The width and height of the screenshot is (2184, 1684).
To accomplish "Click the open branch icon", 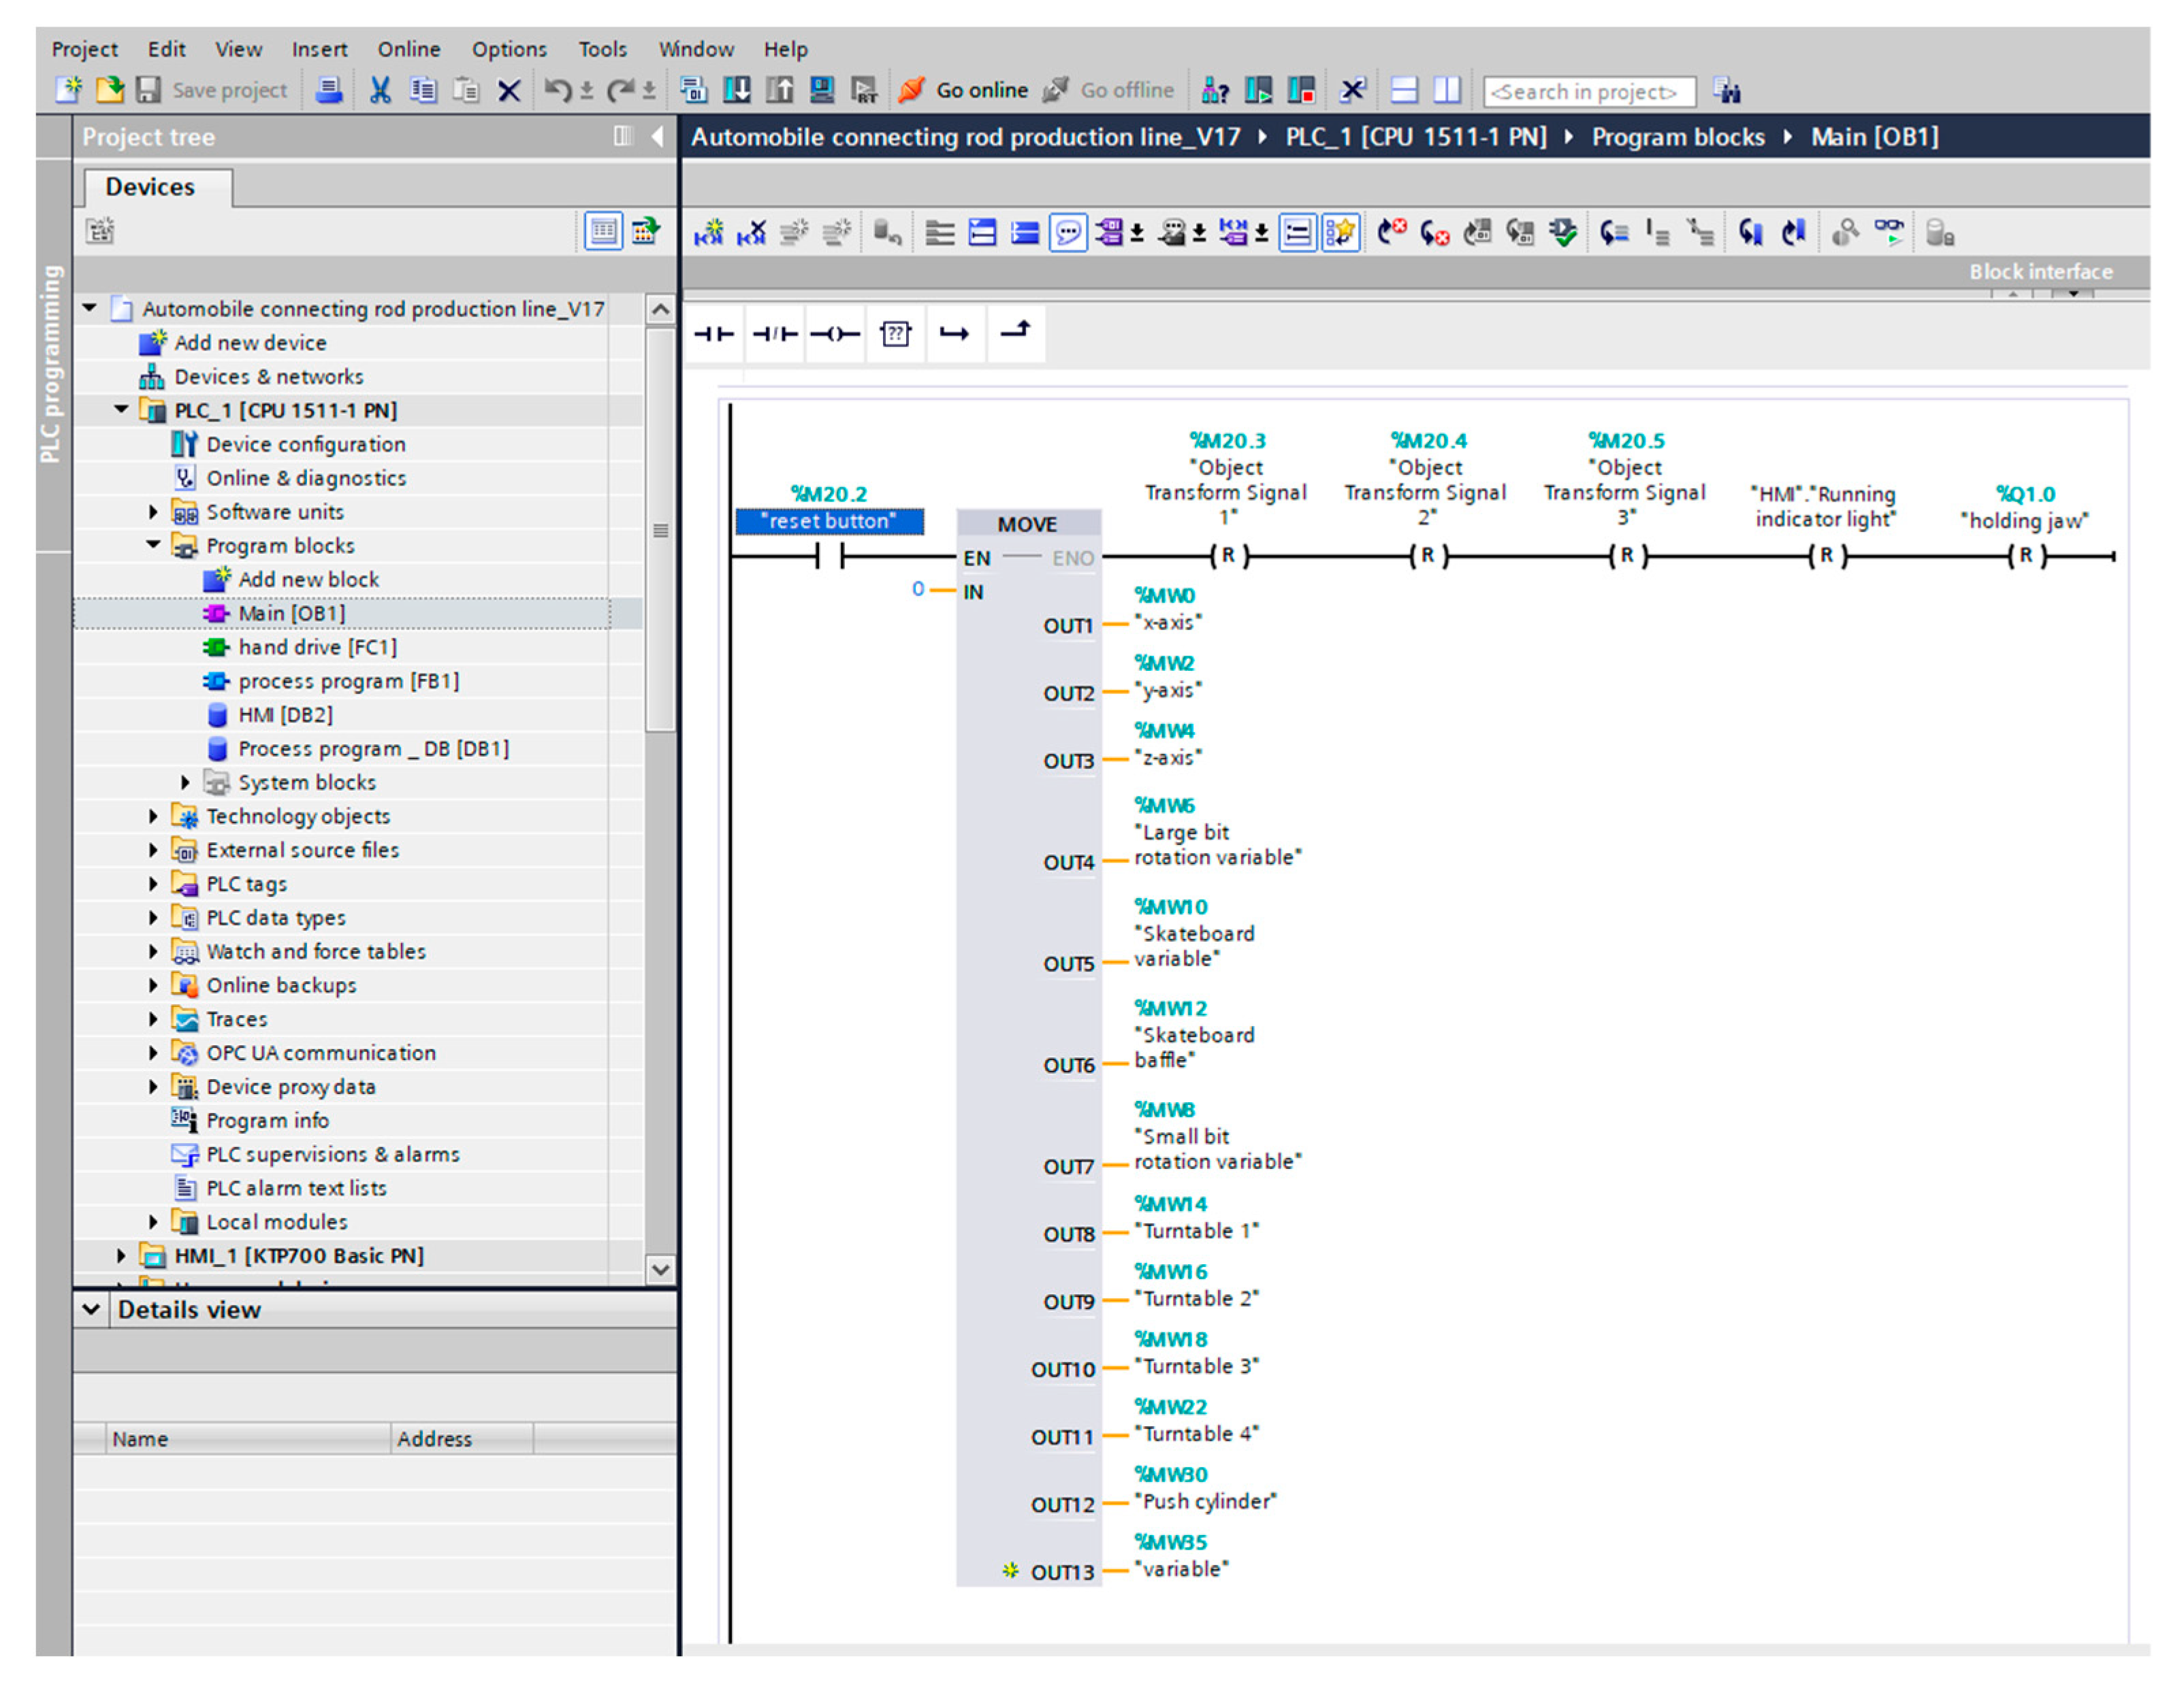I will (955, 334).
